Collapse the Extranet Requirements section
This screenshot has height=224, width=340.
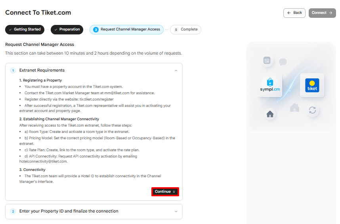(176, 70)
